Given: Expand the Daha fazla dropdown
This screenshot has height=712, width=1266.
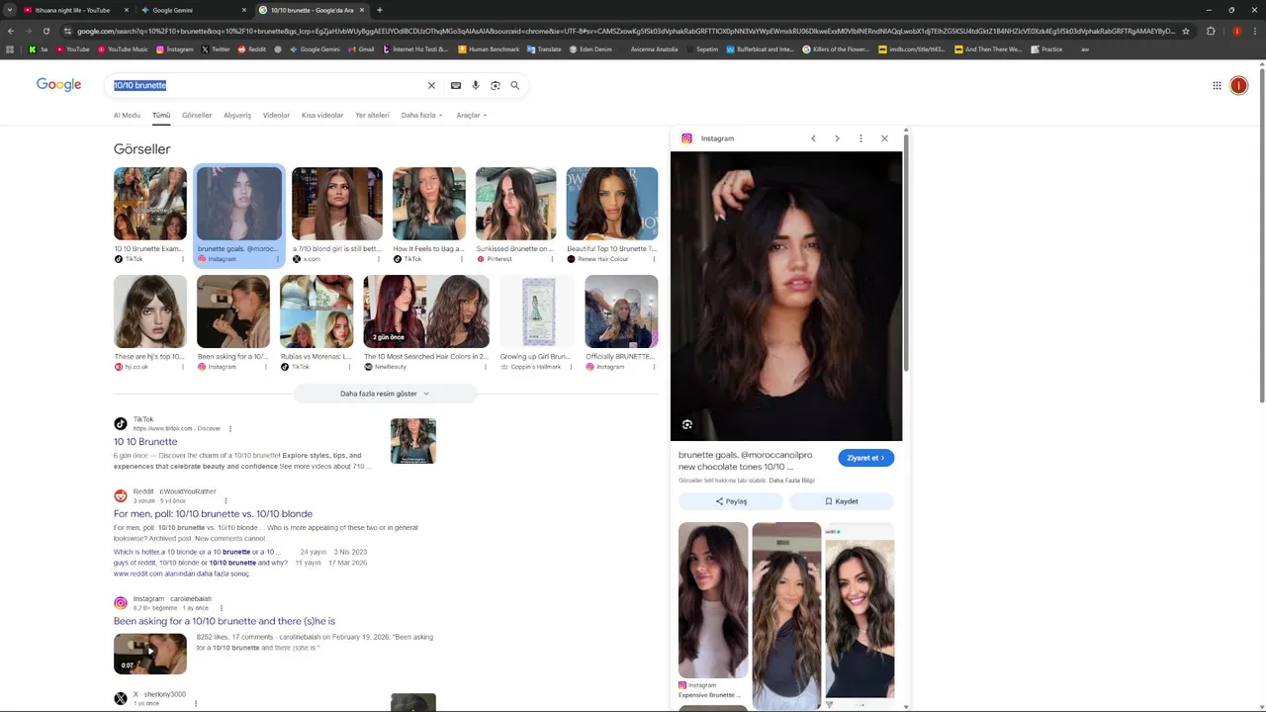Looking at the screenshot, I should tap(421, 115).
